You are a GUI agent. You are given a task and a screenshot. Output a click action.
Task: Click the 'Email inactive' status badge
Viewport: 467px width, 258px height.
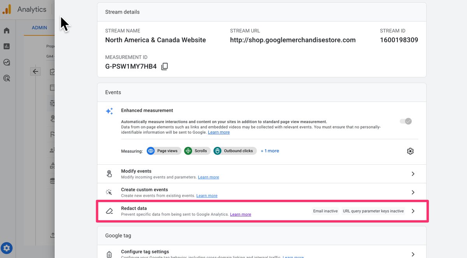[325, 211]
